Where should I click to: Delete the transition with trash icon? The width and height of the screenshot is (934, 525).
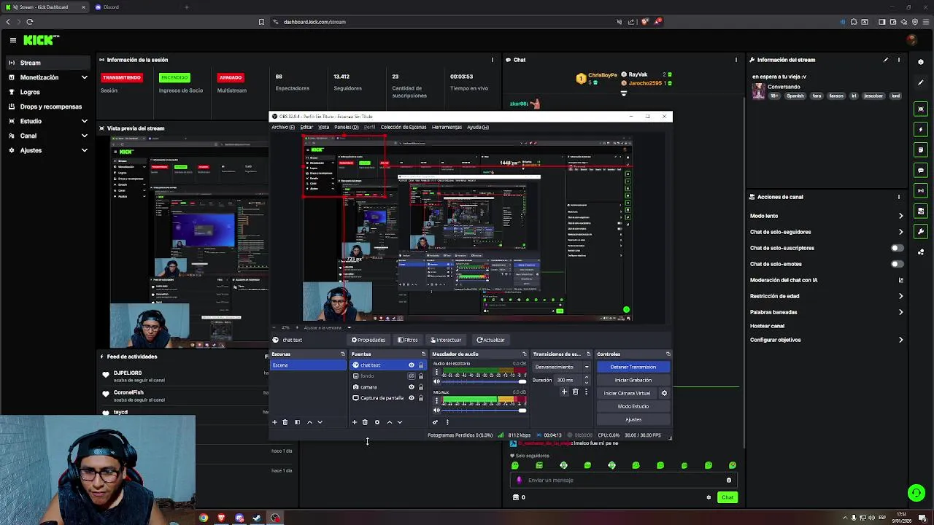(575, 392)
